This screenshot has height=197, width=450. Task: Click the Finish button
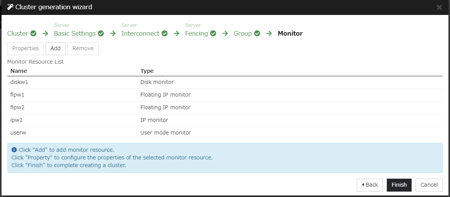(x=399, y=185)
